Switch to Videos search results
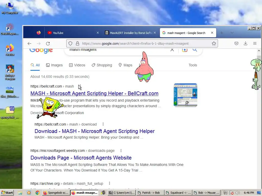The width and height of the screenshot is (262, 196). [x=77, y=65]
